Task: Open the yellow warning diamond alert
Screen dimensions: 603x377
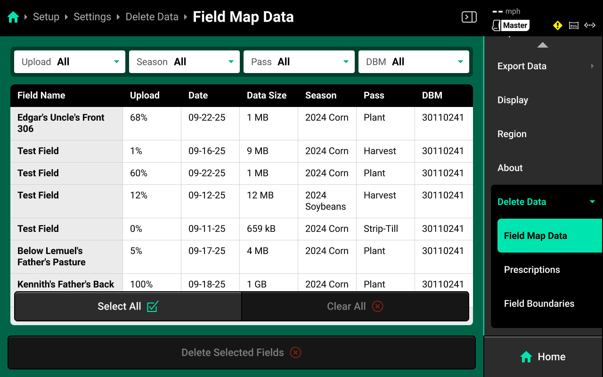Action: coord(558,25)
